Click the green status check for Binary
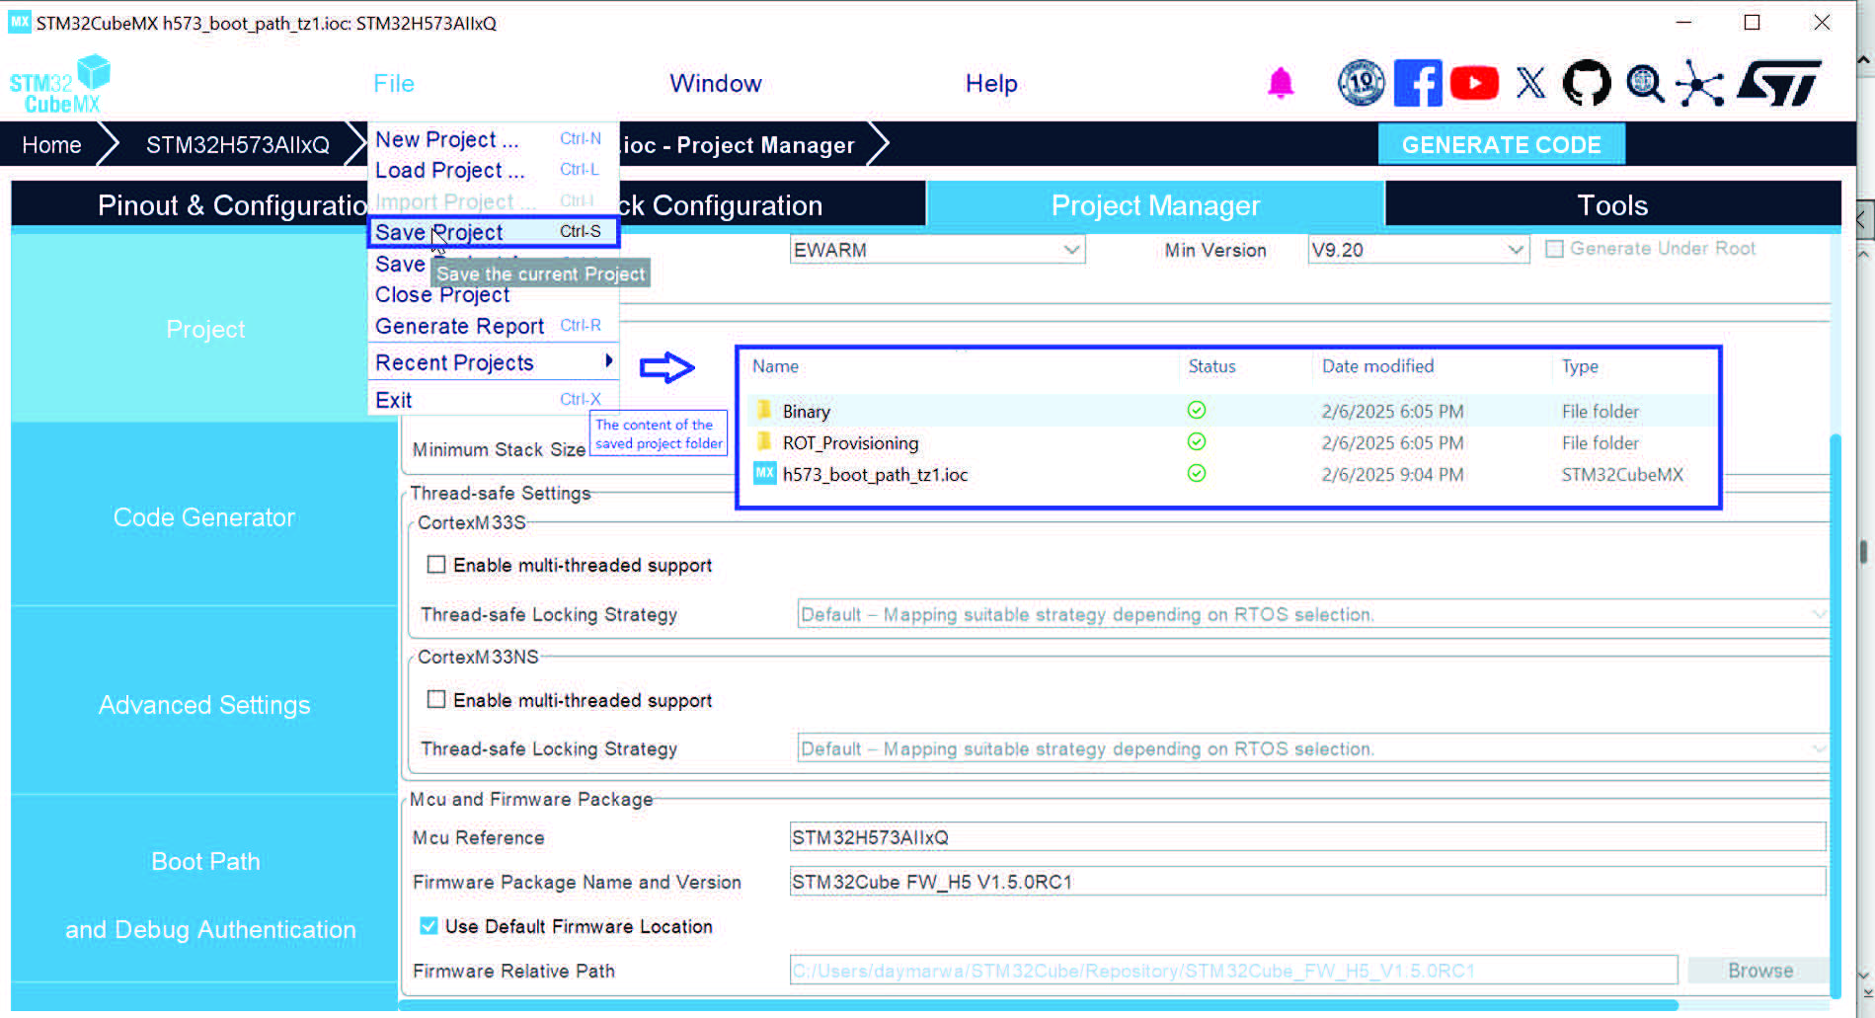This screenshot has height=1018, width=1875. coord(1197,410)
